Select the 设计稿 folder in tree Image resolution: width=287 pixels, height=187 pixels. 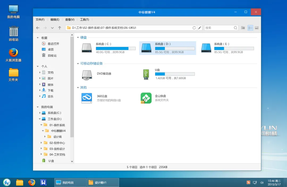point(57,137)
